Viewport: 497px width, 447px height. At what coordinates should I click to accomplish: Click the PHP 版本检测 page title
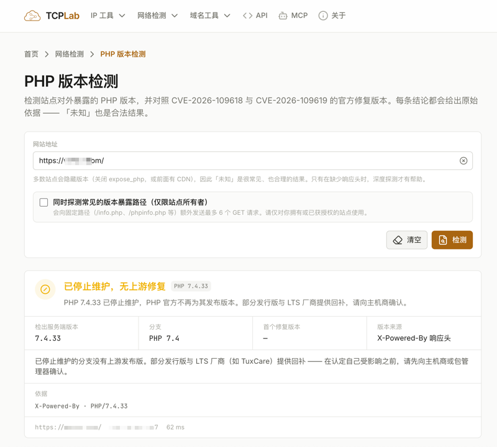click(71, 81)
